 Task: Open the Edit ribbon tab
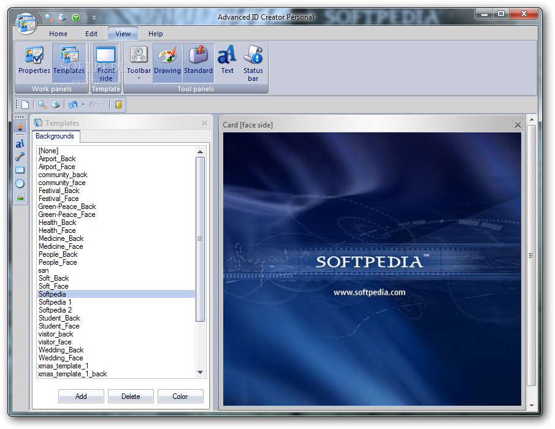(x=91, y=34)
